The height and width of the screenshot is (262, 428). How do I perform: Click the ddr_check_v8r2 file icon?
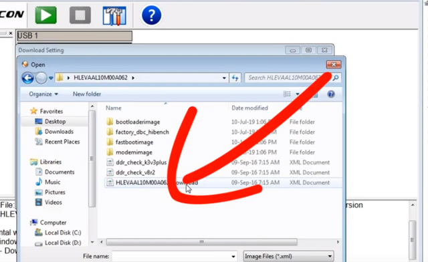[110, 172]
